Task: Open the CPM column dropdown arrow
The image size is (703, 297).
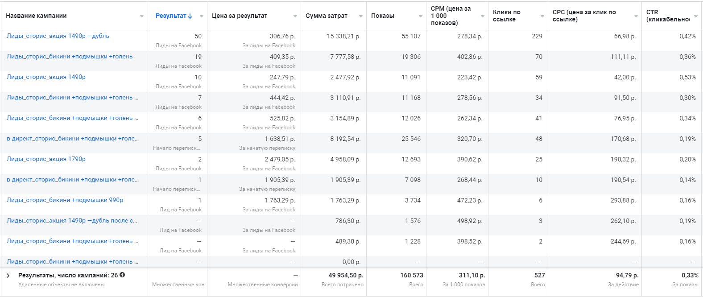Action: [x=483, y=16]
